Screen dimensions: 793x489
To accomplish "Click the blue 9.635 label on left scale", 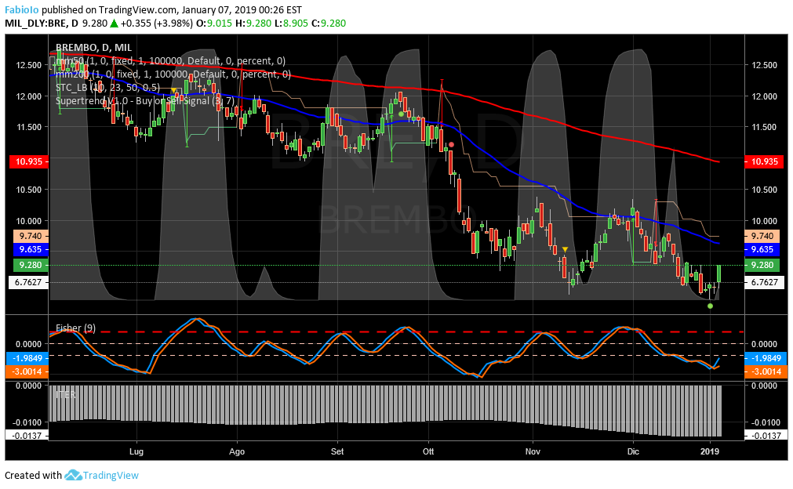I will [29, 249].
